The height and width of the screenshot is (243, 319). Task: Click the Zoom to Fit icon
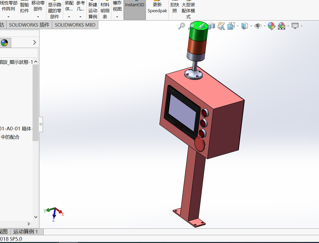(182, 26)
